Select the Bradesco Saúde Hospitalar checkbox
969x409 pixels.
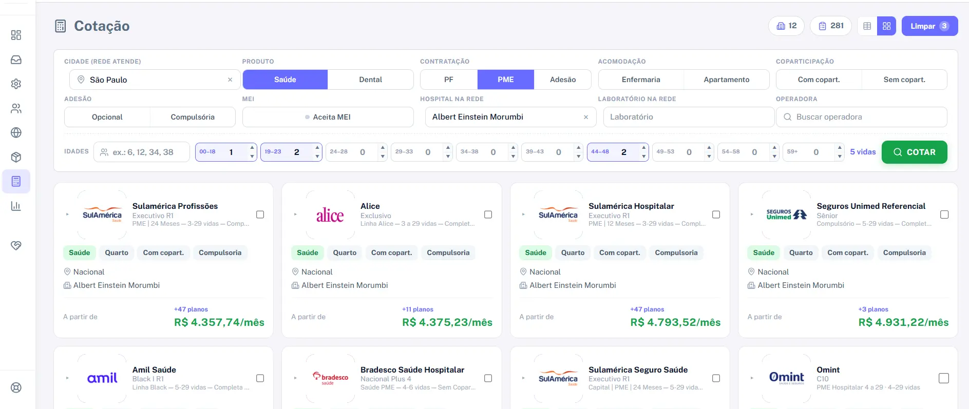[x=488, y=378]
